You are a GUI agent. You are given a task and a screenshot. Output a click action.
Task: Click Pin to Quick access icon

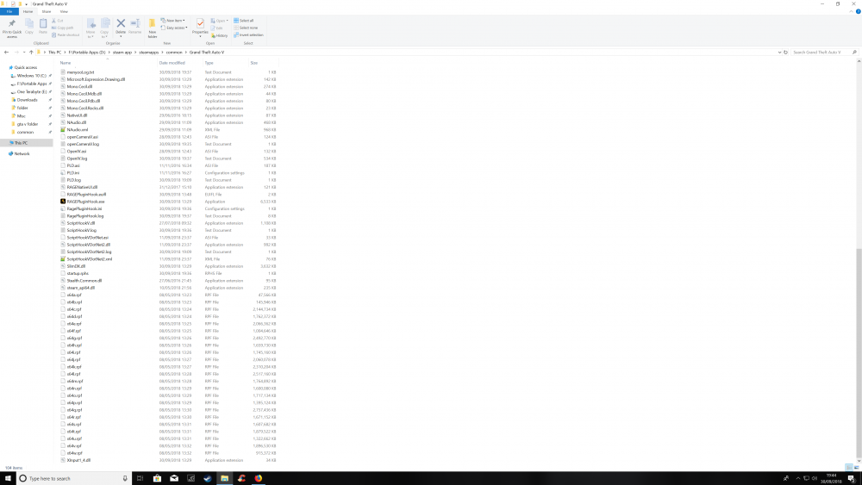click(11, 24)
